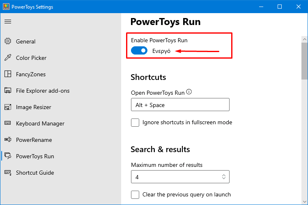
Task: Click the Ενεργό toggle state label
Action: coord(161,51)
